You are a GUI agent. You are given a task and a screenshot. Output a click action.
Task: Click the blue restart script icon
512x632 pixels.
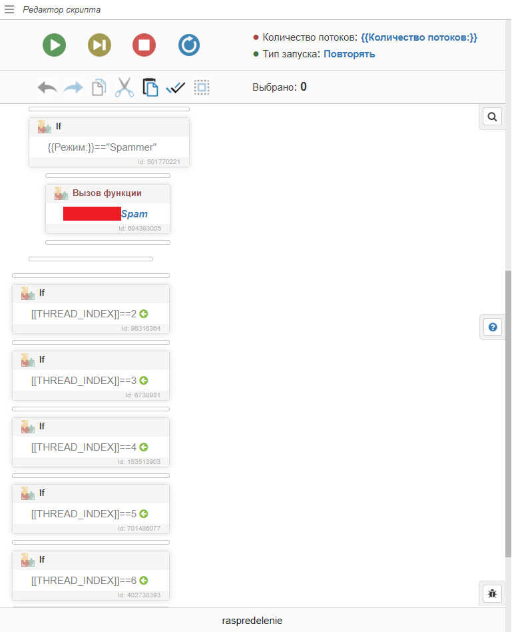click(189, 45)
